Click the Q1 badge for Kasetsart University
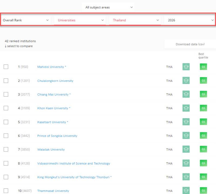 click(x=203, y=122)
